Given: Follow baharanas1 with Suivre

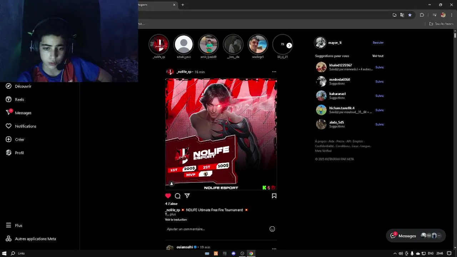Looking at the screenshot, I should tap(380, 96).
